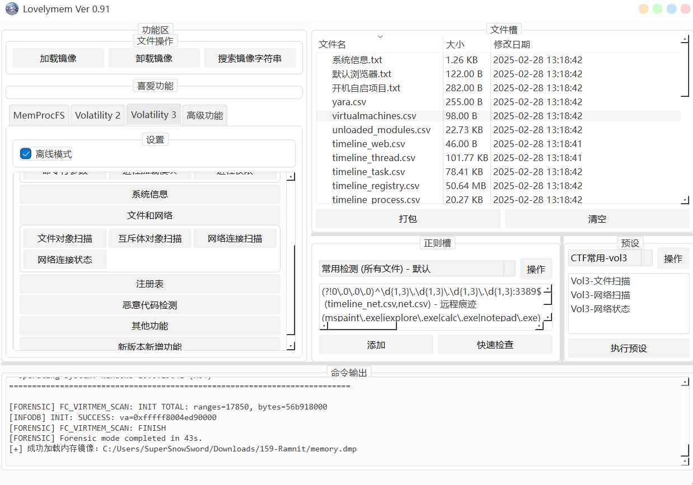Expand the 系统信息 section
Viewport: 693px width, 485px height.
[149, 194]
